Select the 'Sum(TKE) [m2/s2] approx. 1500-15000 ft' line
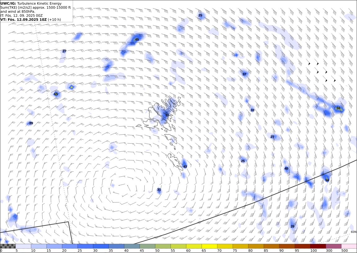Screen dimensions: 357x253 click(35, 7)
